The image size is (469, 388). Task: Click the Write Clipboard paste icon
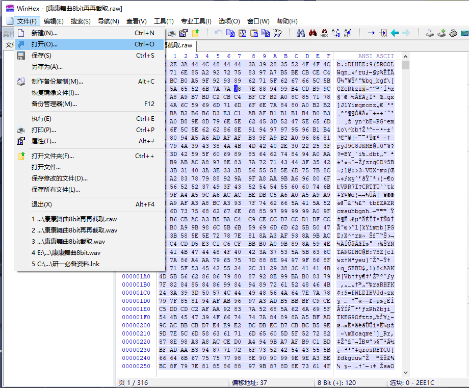click(254, 33)
